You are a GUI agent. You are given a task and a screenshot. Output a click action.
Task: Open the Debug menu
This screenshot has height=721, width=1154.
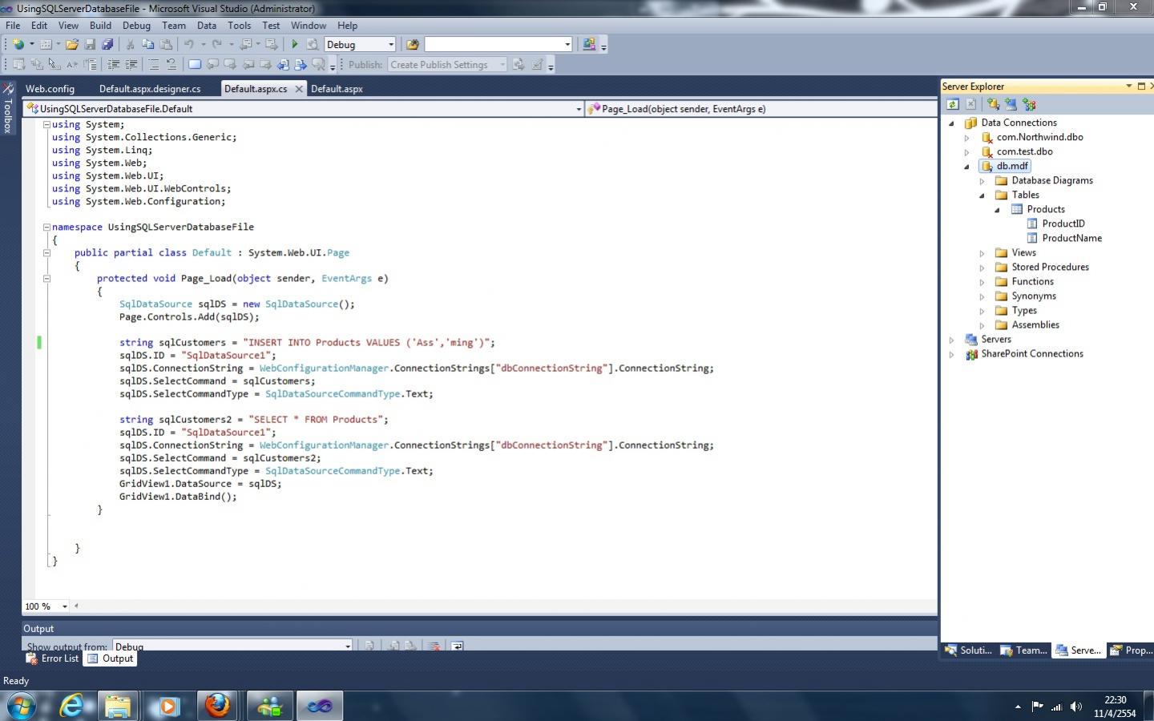[136, 26]
